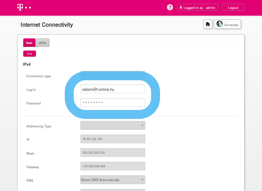This screenshot has width=262, height=191.
Task: Click into the Password field
Action: (x=112, y=103)
